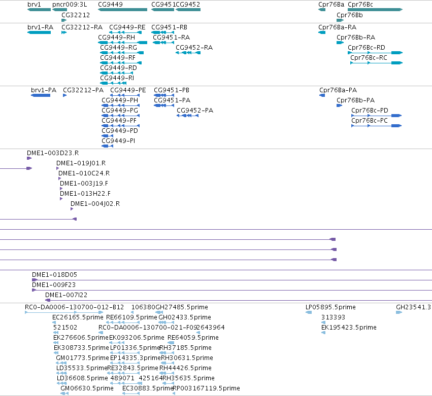Open protein CG9452-PA
Image resolution: width=432 pixels, height=396 pixels.
click(195, 111)
